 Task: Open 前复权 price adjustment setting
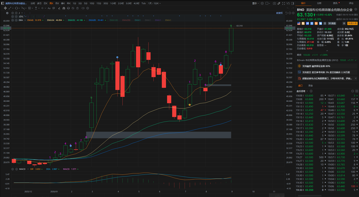(x=279, y=13)
